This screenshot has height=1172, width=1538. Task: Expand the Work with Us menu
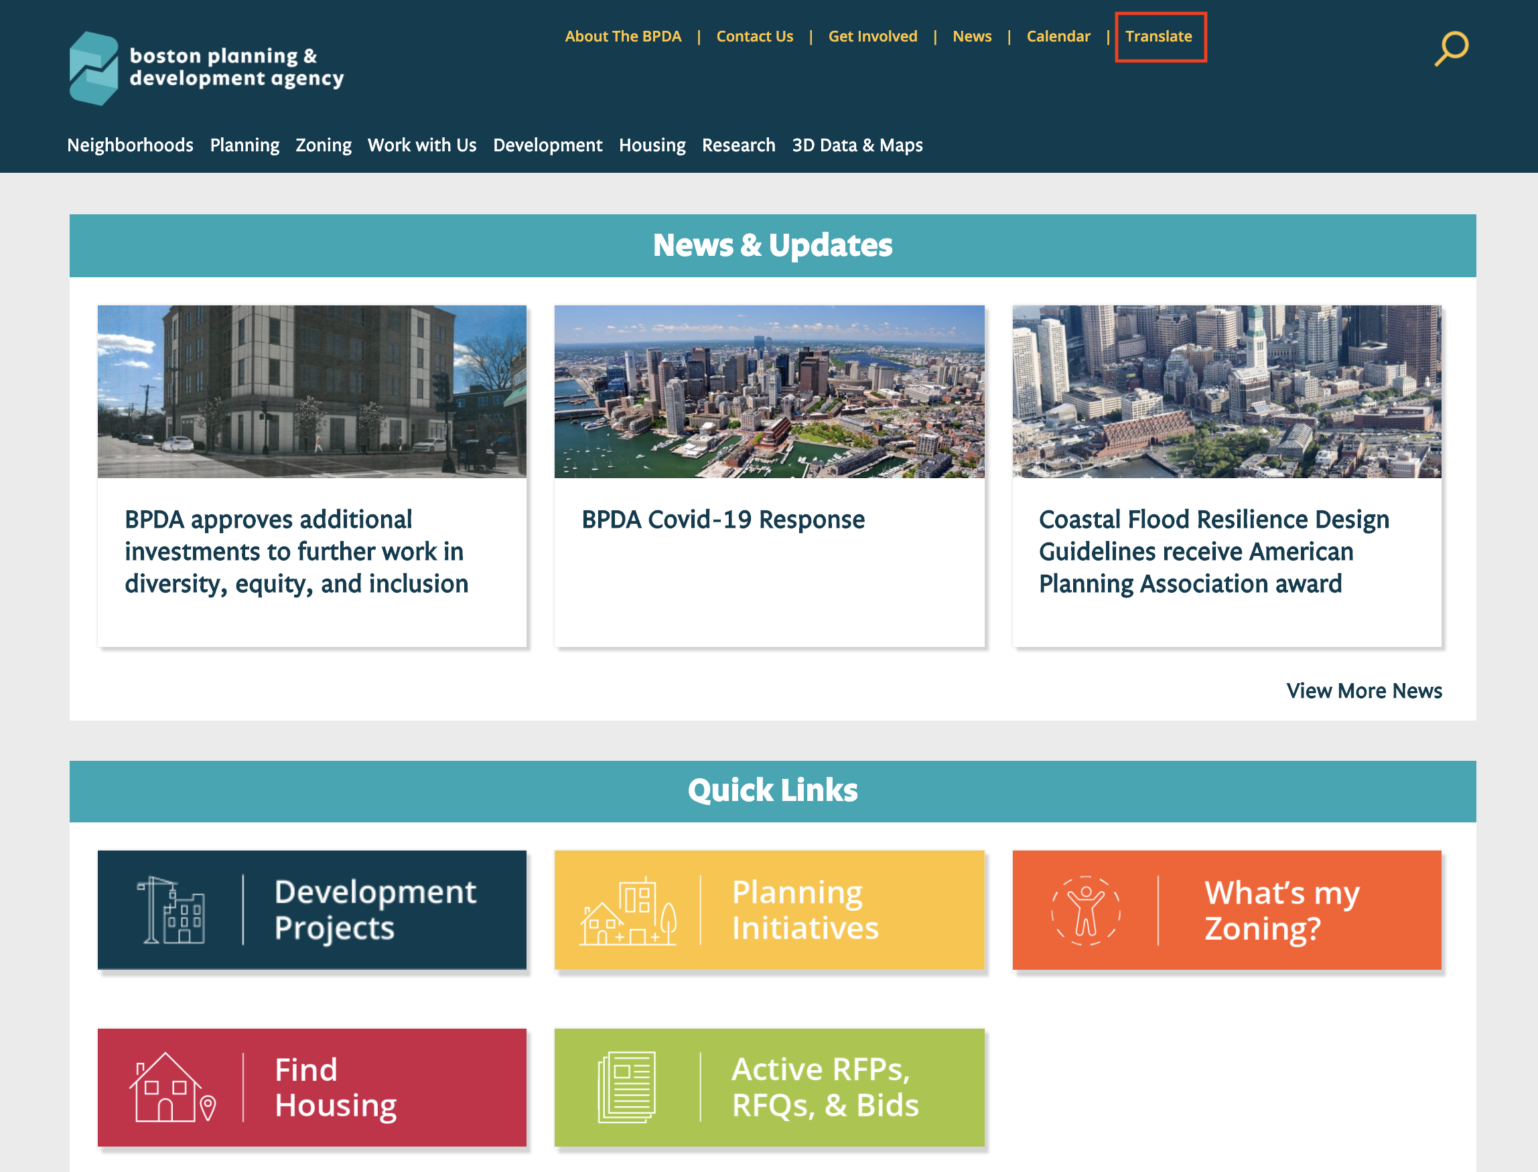click(421, 145)
